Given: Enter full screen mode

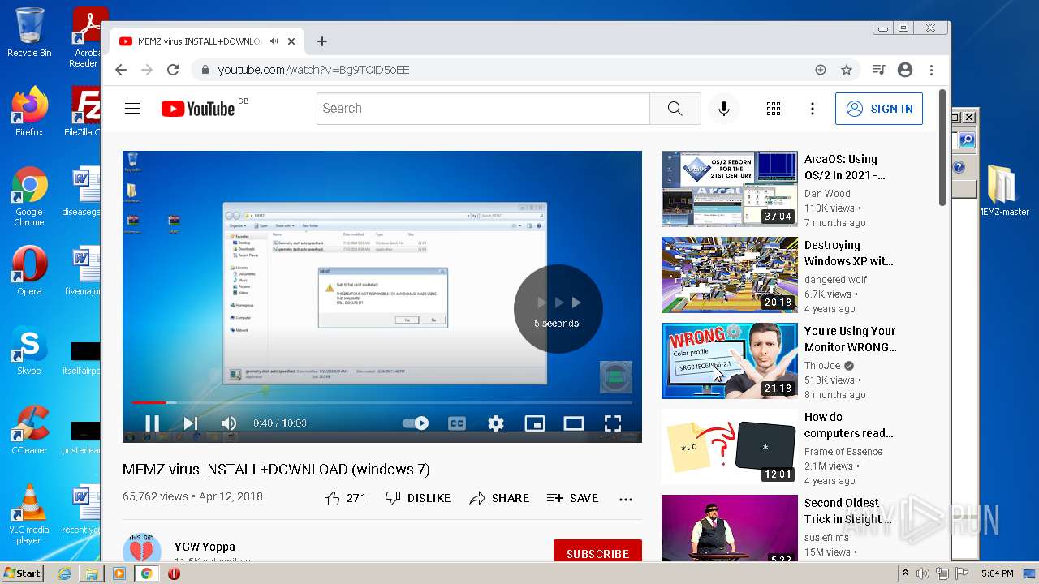Looking at the screenshot, I should (613, 423).
